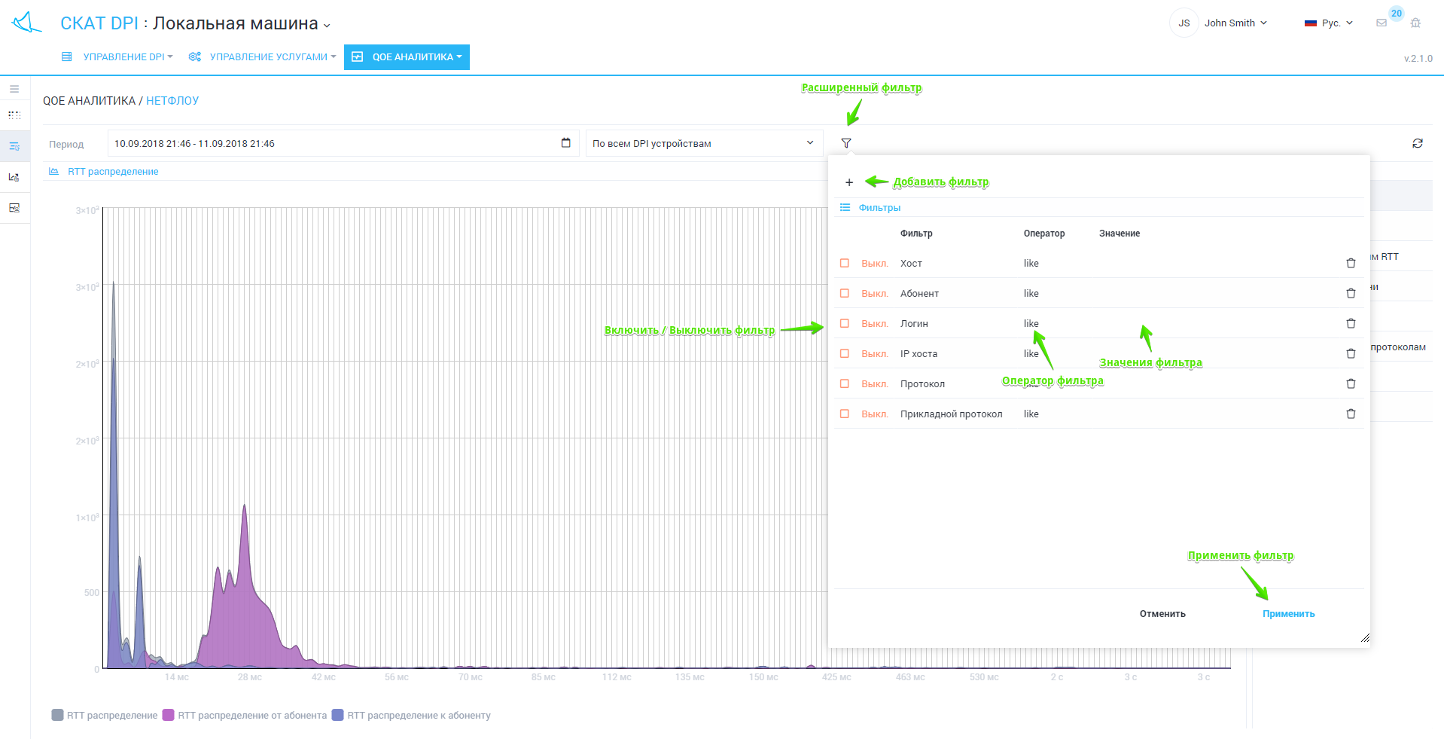Viewport: 1444px width, 739px height.
Task: Click the refresh icon at top right
Action: [x=1418, y=143]
